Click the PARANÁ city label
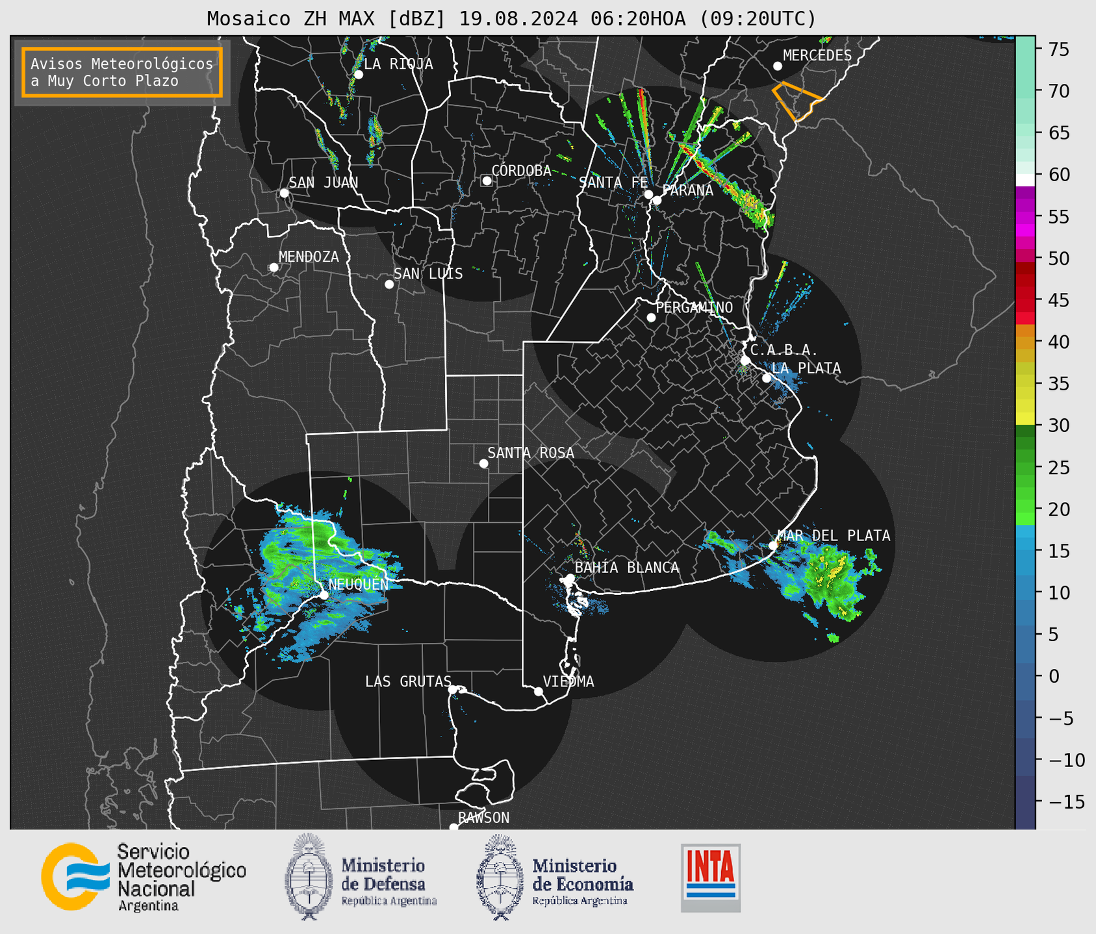Screen dimensions: 1096x934 tap(687, 190)
